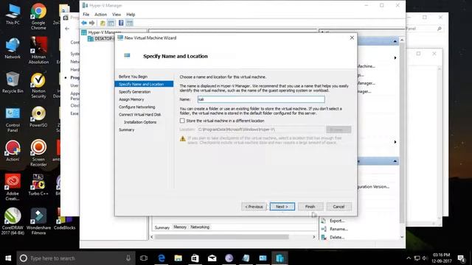Click the Show/Hide Action Pane toolbar icon

(130, 23)
